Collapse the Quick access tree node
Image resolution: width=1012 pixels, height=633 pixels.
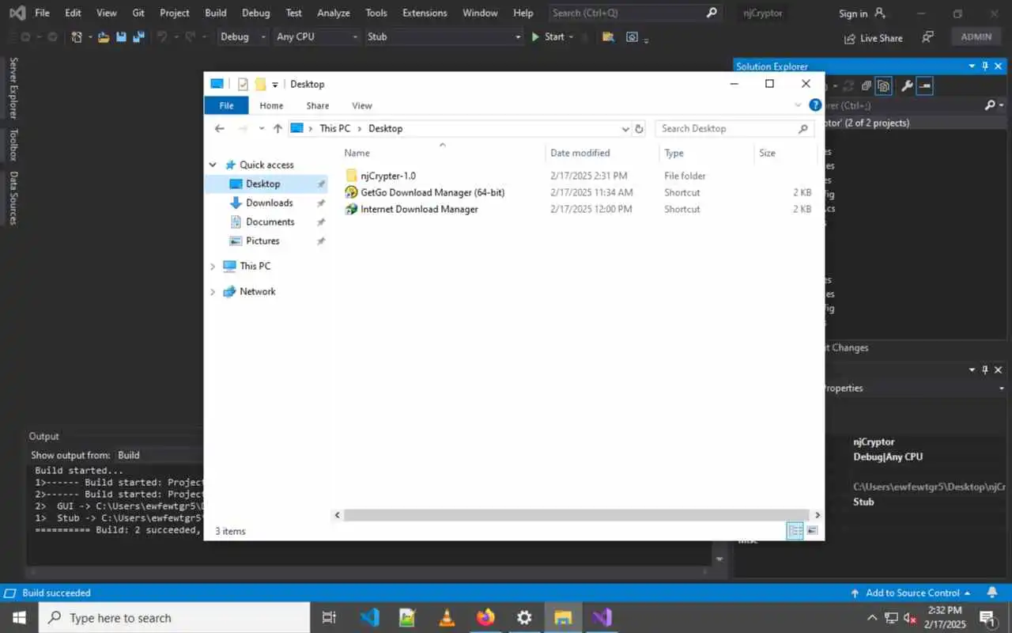[x=213, y=165]
